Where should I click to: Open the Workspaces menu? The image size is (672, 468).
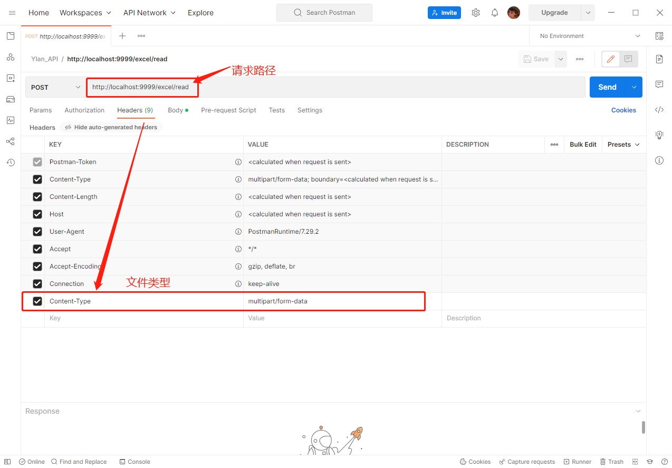point(85,13)
